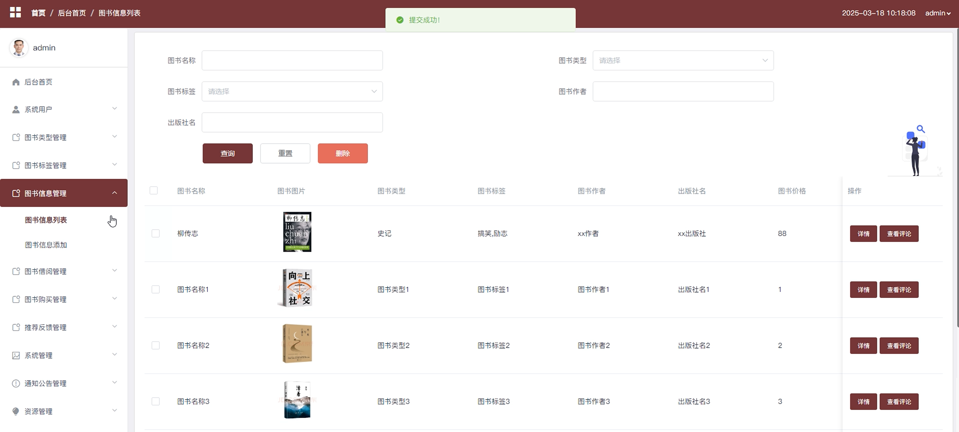Click the bulb icon beside 资源管理
959x432 pixels.
tap(16, 411)
